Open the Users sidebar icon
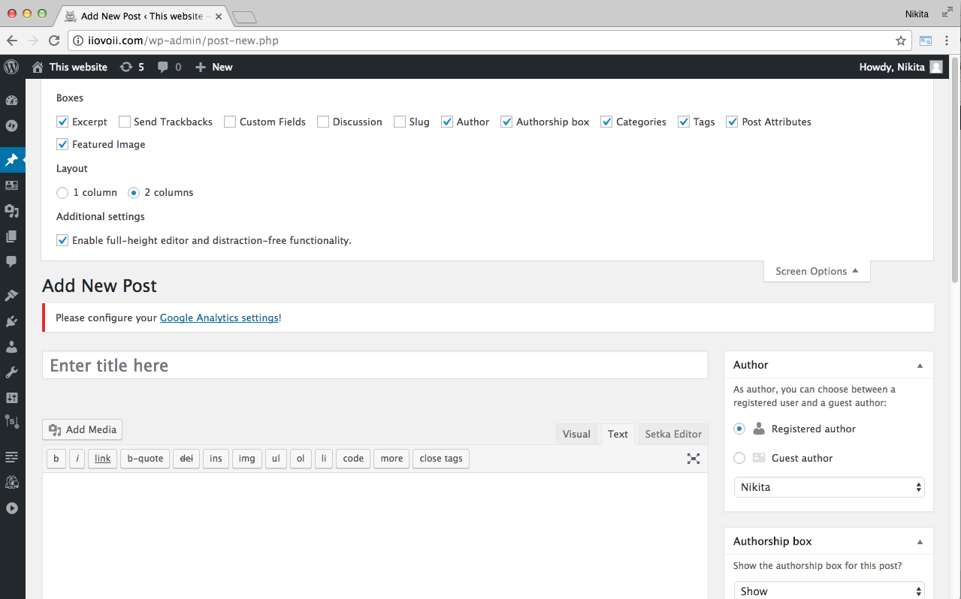961x599 pixels. (x=11, y=347)
